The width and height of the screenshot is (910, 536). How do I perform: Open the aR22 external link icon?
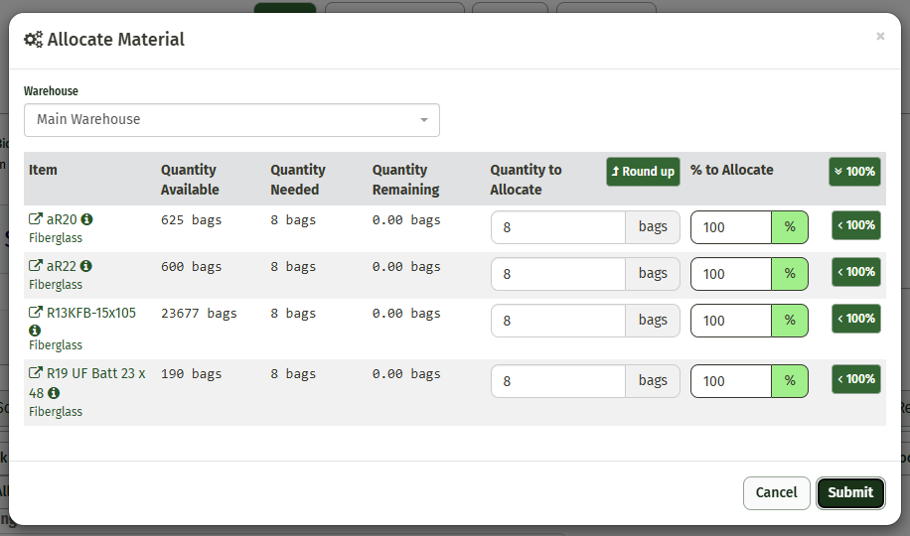36,266
